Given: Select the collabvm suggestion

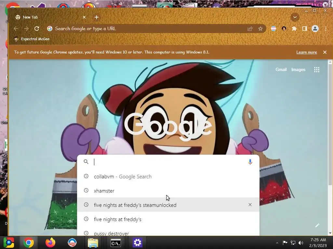Looking at the screenshot, I should point(168,176).
